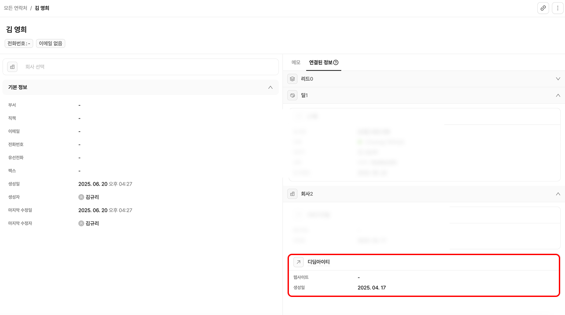Collapse the 회사 section chevron
Image resolution: width=565 pixels, height=315 pixels.
558,194
